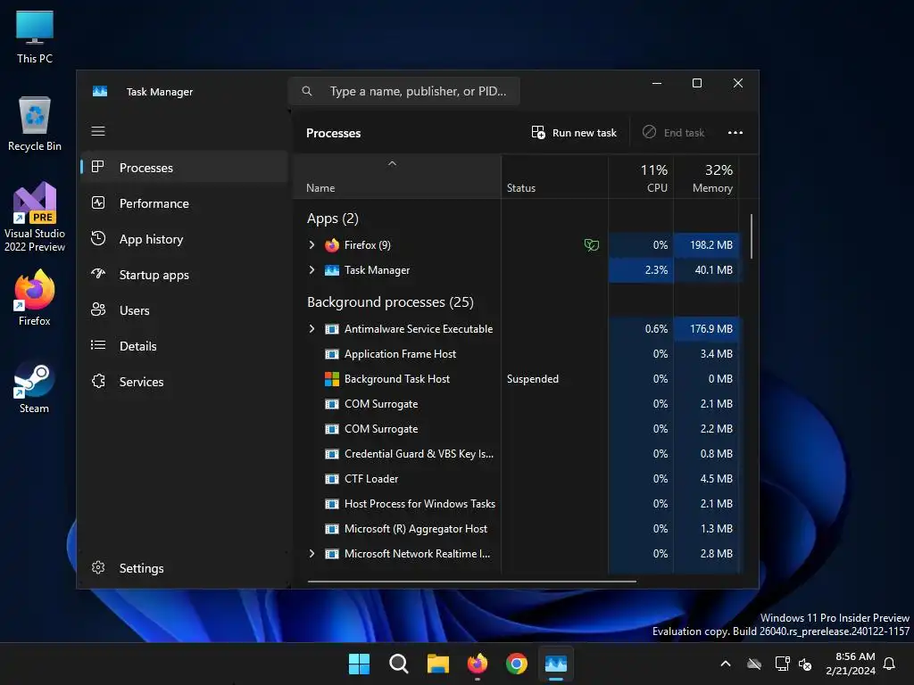Click the muted volume tray icon
This screenshot has height=685, width=914.
point(805,664)
